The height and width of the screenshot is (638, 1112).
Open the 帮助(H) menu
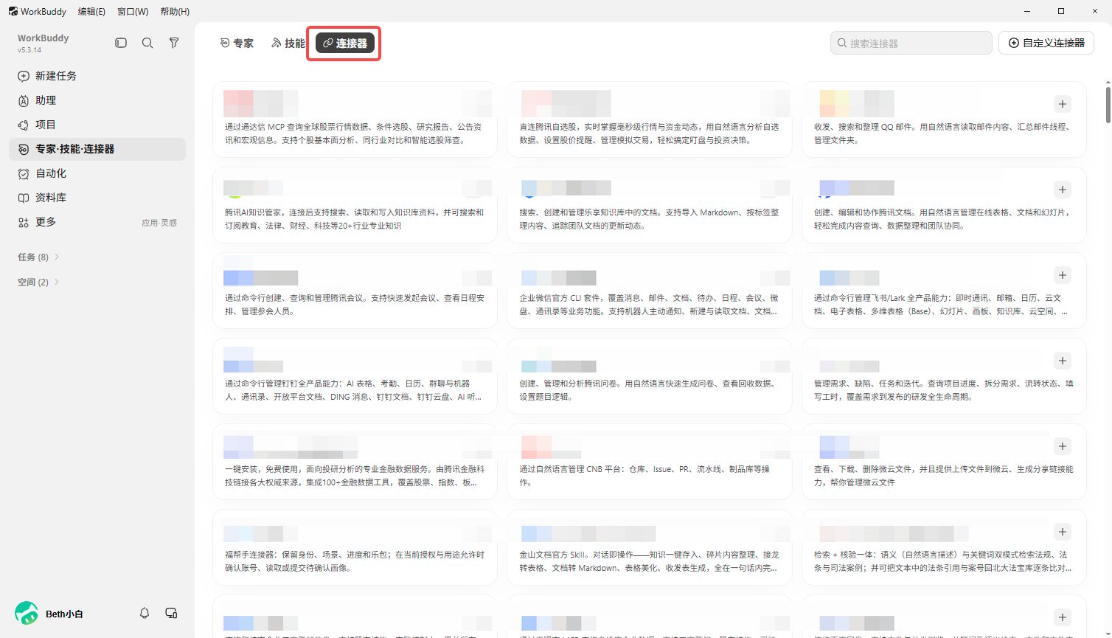(x=175, y=11)
